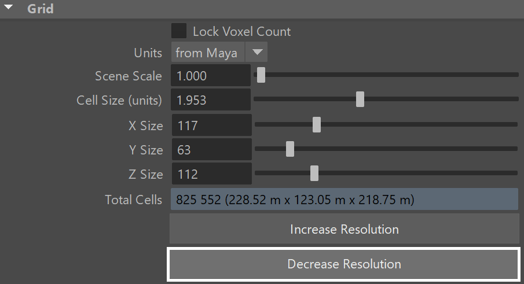Click the Cell Size slider handle
524x284 pixels.
(360, 99)
